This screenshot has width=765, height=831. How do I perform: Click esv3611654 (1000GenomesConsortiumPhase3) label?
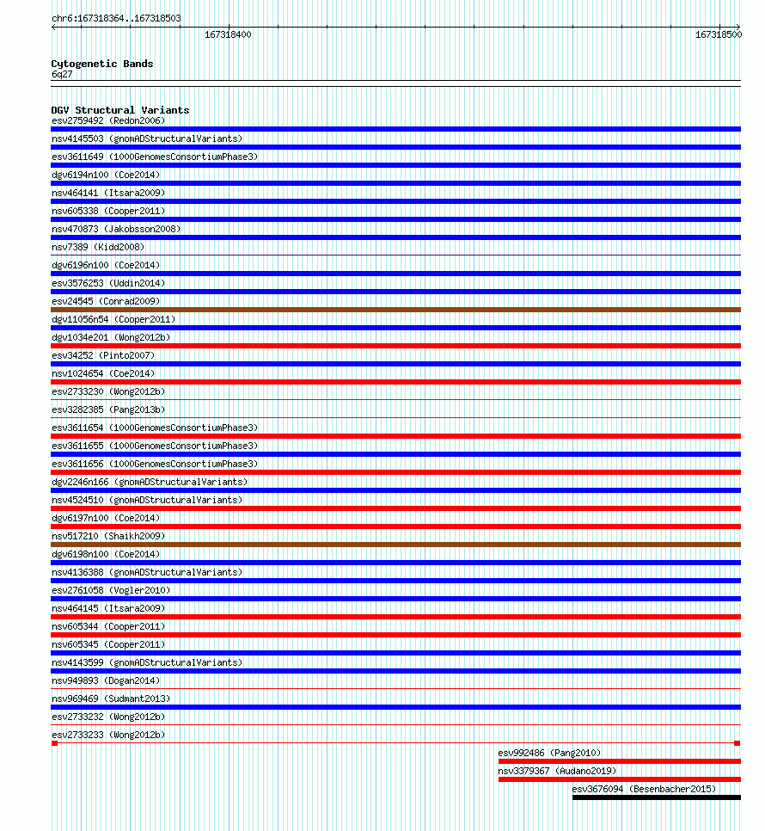pyautogui.click(x=155, y=428)
